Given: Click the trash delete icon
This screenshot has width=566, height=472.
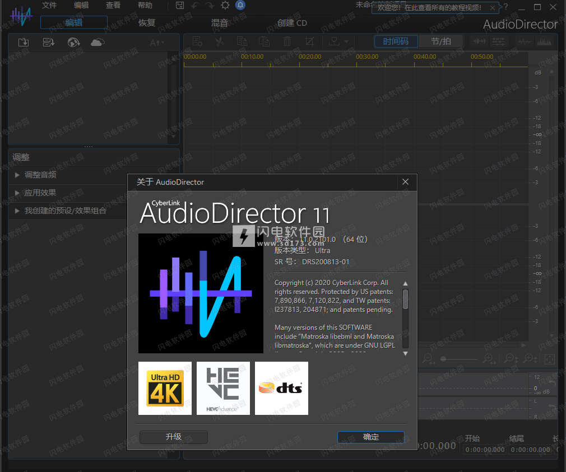Looking at the screenshot, I should [x=287, y=41].
